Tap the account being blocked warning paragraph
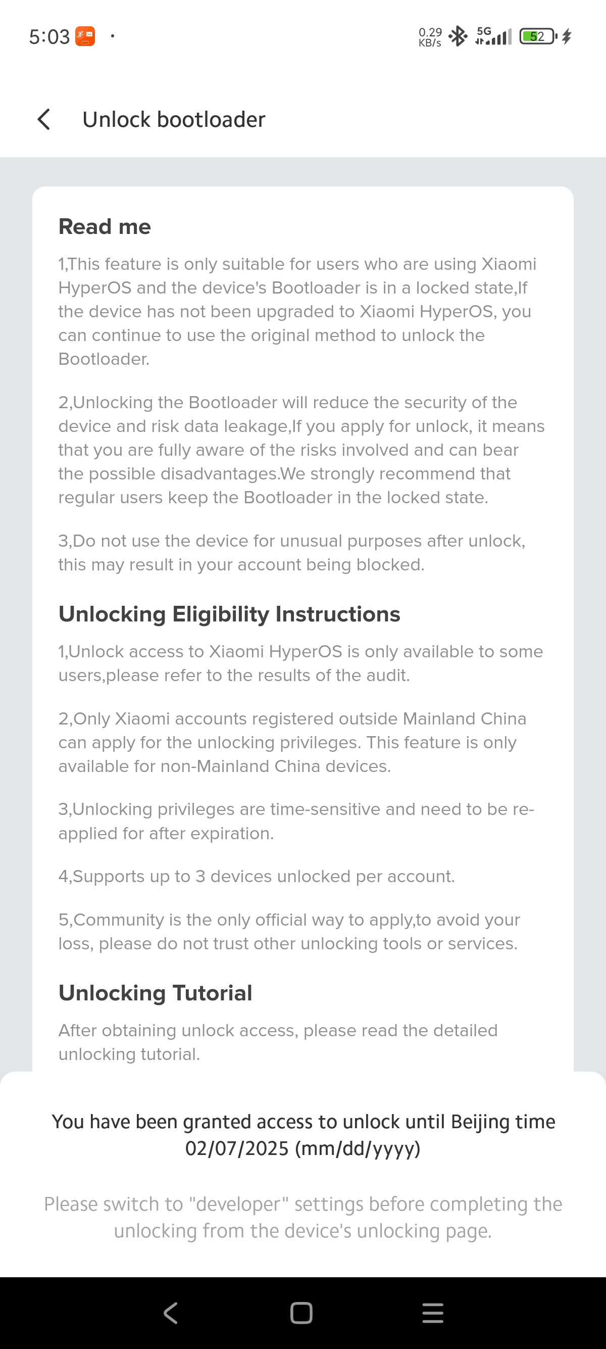This screenshot has width=606, height=1349. click(x=291, y=552)
